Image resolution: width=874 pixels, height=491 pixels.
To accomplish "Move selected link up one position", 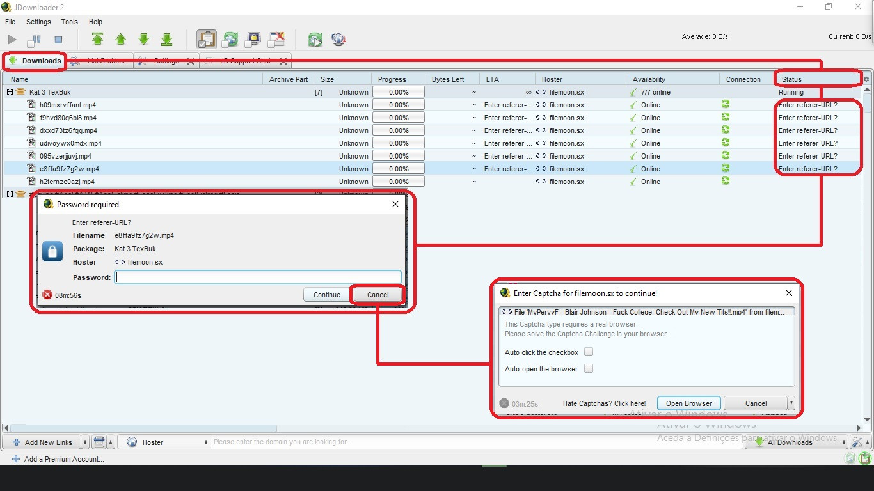I will pos(120,40).
